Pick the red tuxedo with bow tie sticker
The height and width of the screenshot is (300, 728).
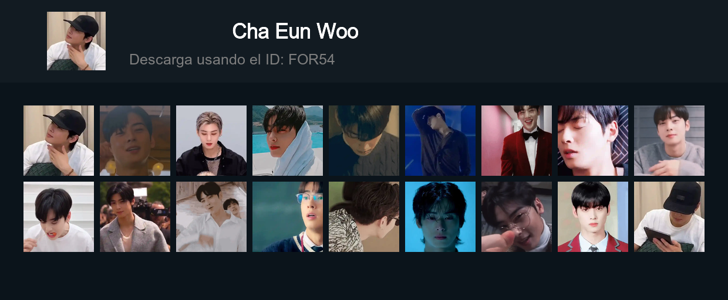coord(517,141)
